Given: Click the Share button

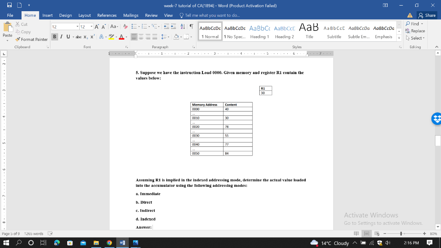Looking at the screenshot, I should 426,14.
